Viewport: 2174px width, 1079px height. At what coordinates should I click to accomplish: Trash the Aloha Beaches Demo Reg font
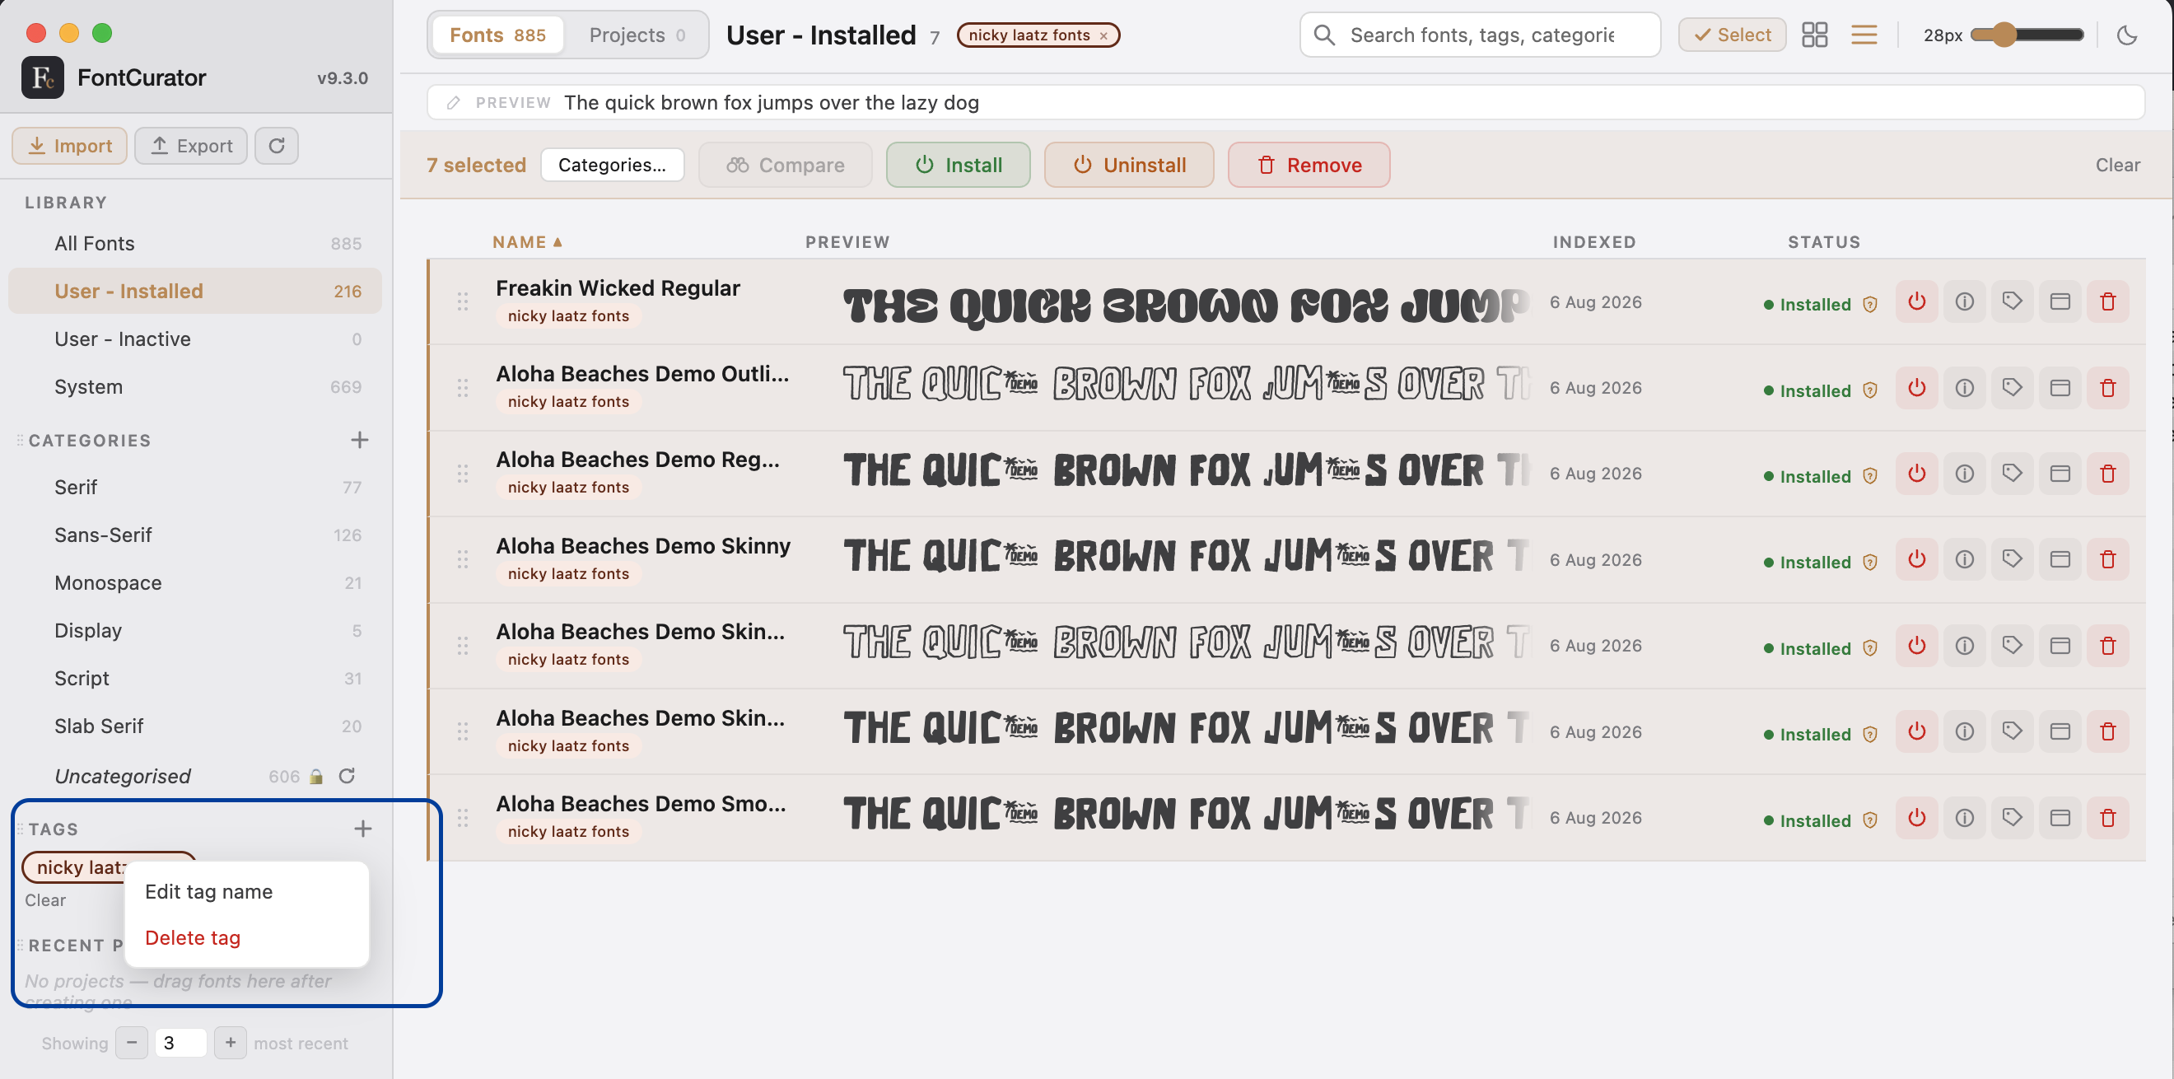pos(2108,474)
